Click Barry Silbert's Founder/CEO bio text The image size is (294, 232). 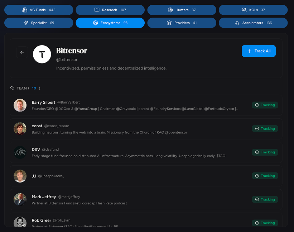tap(135, 109)
